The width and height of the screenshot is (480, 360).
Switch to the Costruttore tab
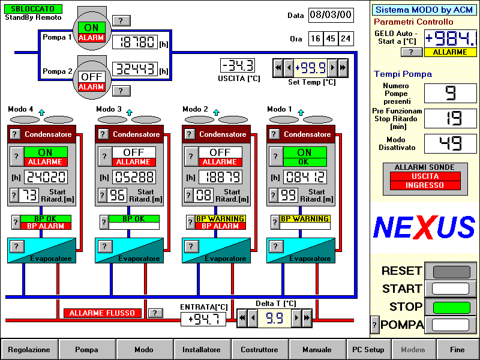[x=259, y=349]
